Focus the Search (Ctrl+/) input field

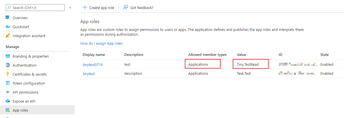(x=35, y=8)
